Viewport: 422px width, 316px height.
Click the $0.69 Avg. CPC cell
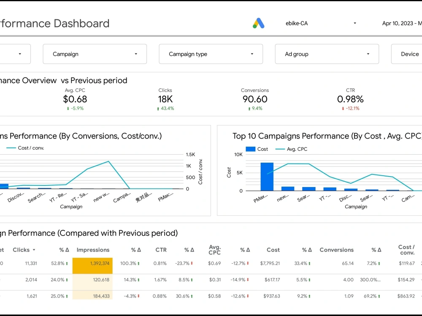[214, 263]
